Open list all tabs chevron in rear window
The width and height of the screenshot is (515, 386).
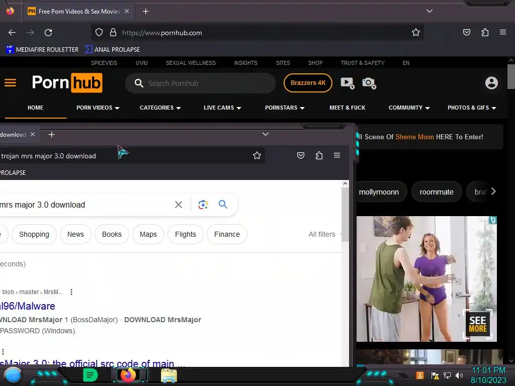point(430,11)
